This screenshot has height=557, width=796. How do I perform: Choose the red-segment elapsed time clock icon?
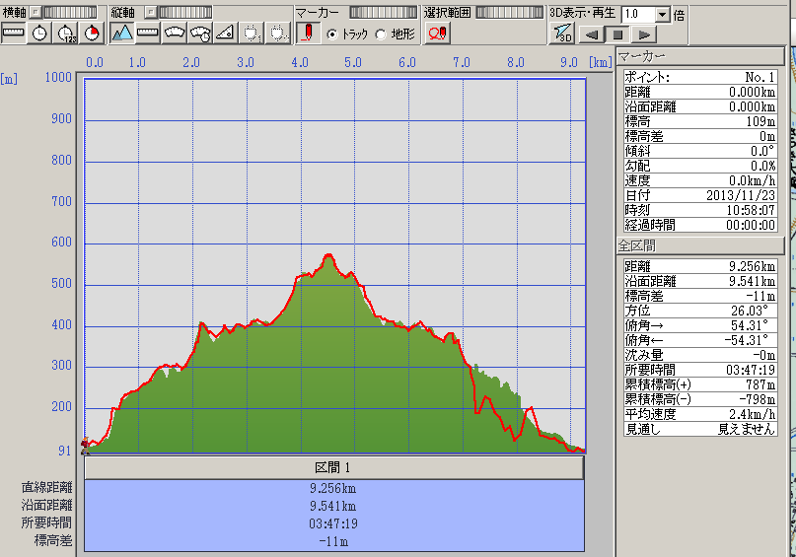pyautogui.click(x=92, y=33)
